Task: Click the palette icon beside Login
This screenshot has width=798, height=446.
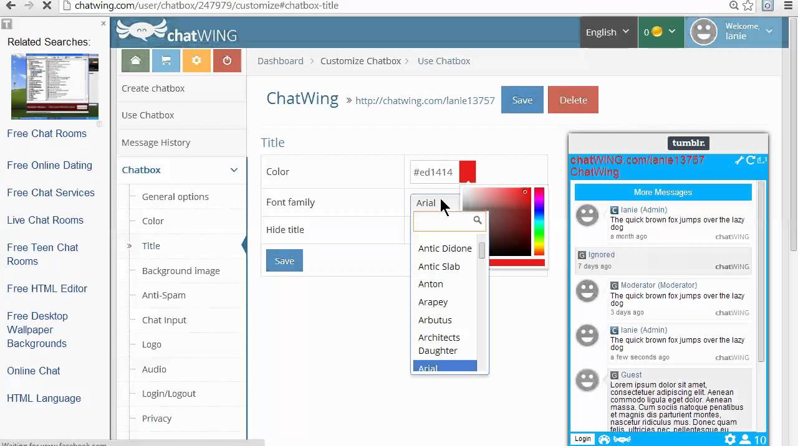Action: coord(604,439)
